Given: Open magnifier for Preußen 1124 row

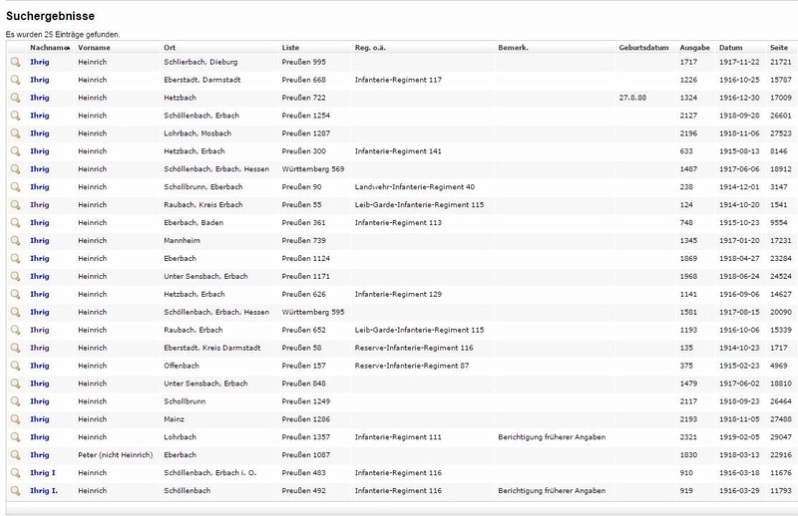Looking at the screenshot, I should 15,258.
